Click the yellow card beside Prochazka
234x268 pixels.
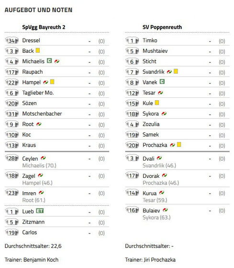179,145
